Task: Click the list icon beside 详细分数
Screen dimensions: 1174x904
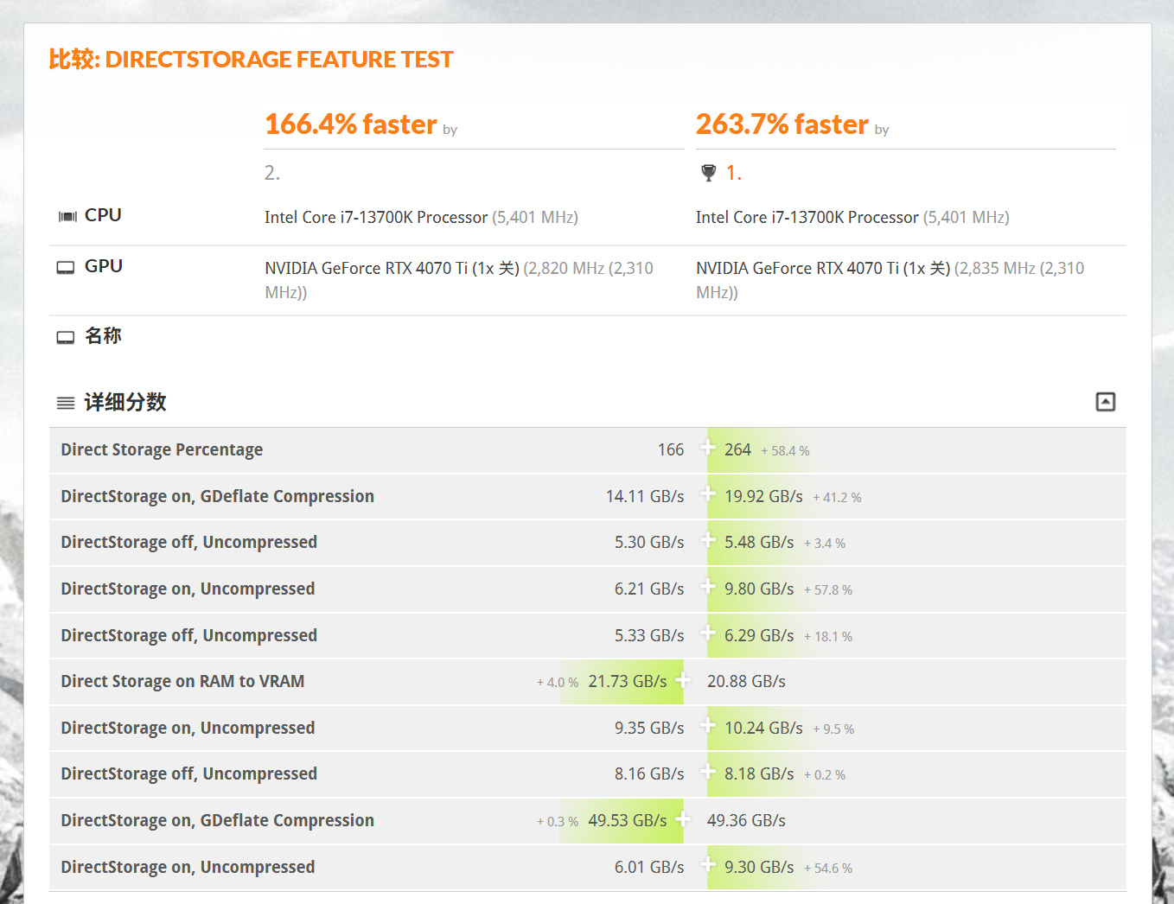Action: pyautogui.click(x=66, y=403)
